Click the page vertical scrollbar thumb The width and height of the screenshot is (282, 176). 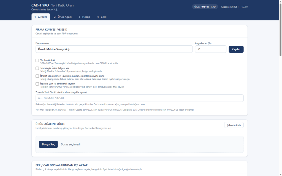[x=280, y=30]
